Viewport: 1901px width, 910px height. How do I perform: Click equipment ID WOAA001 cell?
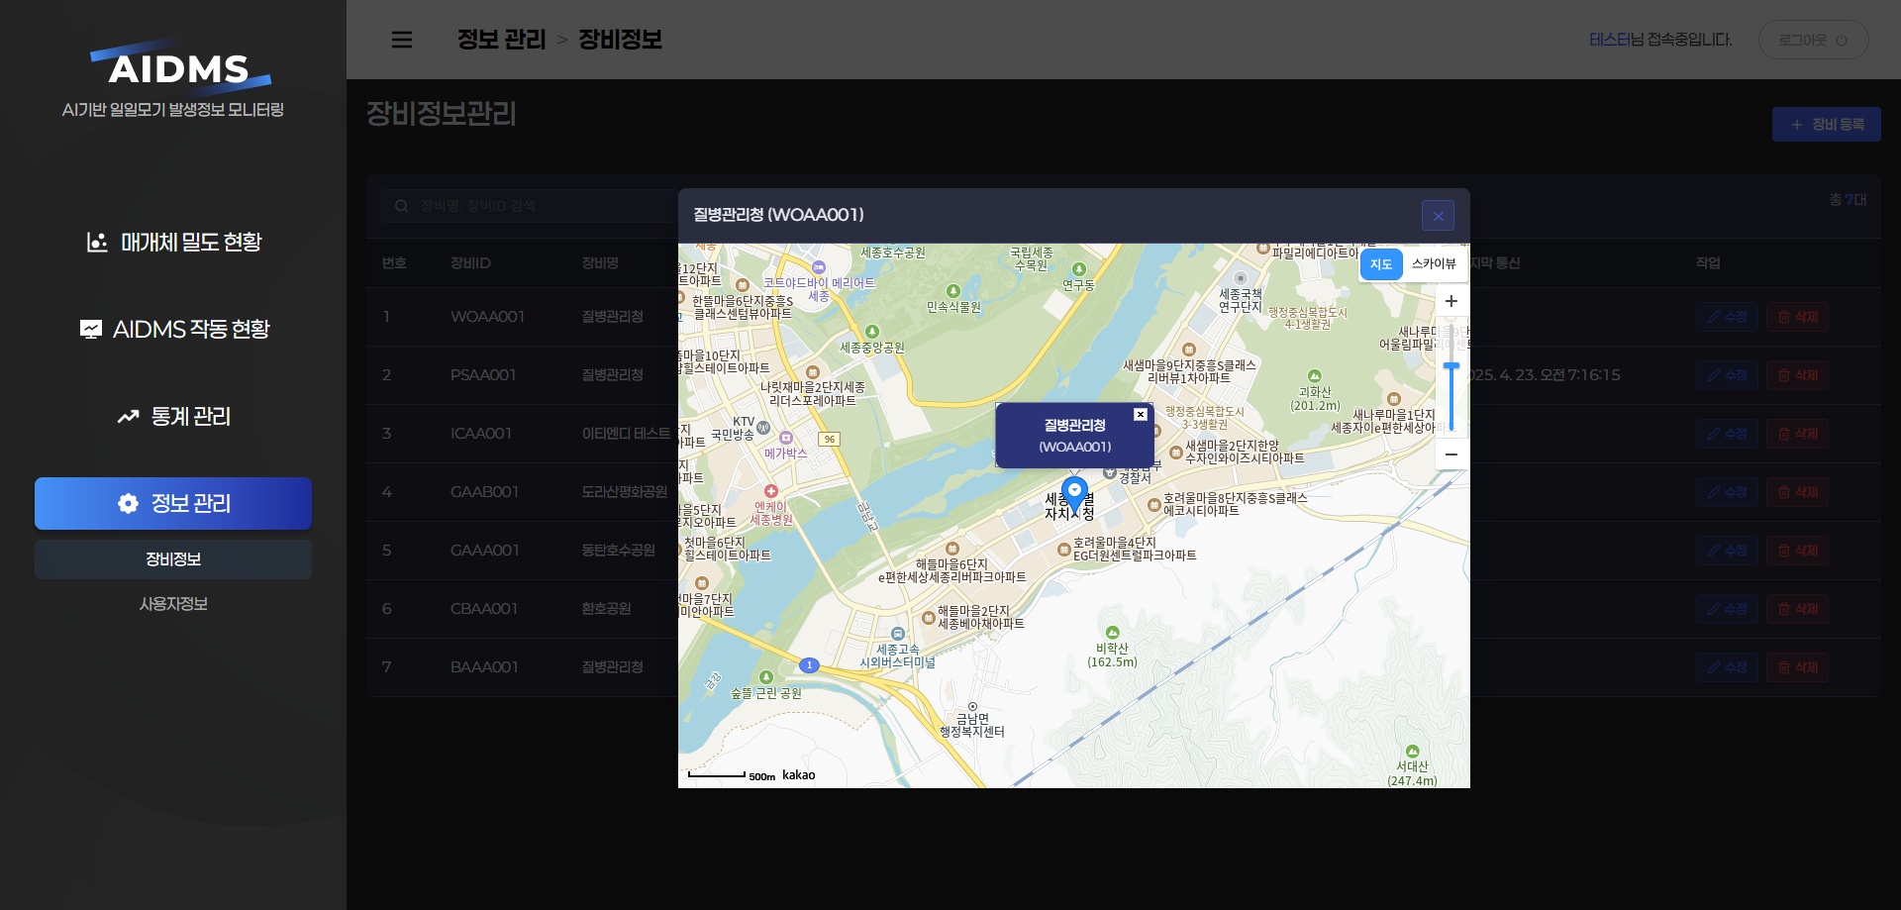[x=487, y=317]
